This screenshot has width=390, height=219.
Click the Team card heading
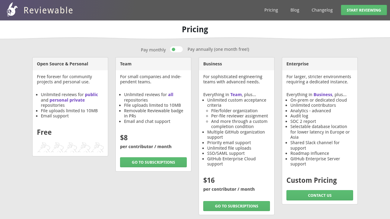126,64
